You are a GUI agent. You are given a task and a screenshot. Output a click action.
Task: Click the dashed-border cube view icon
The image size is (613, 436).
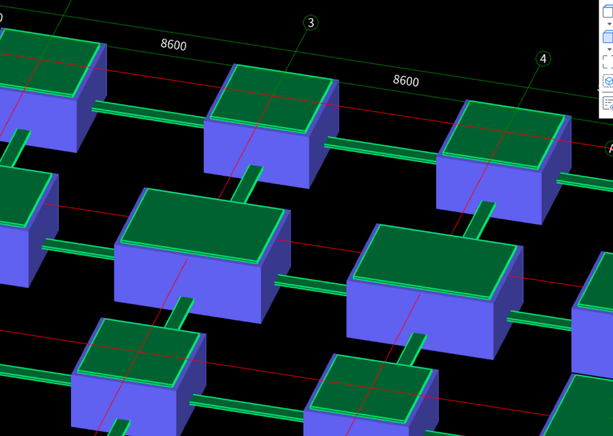point(608,81)
